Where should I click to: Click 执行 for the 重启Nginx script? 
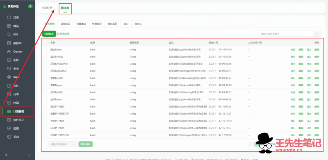click(293, 50)
